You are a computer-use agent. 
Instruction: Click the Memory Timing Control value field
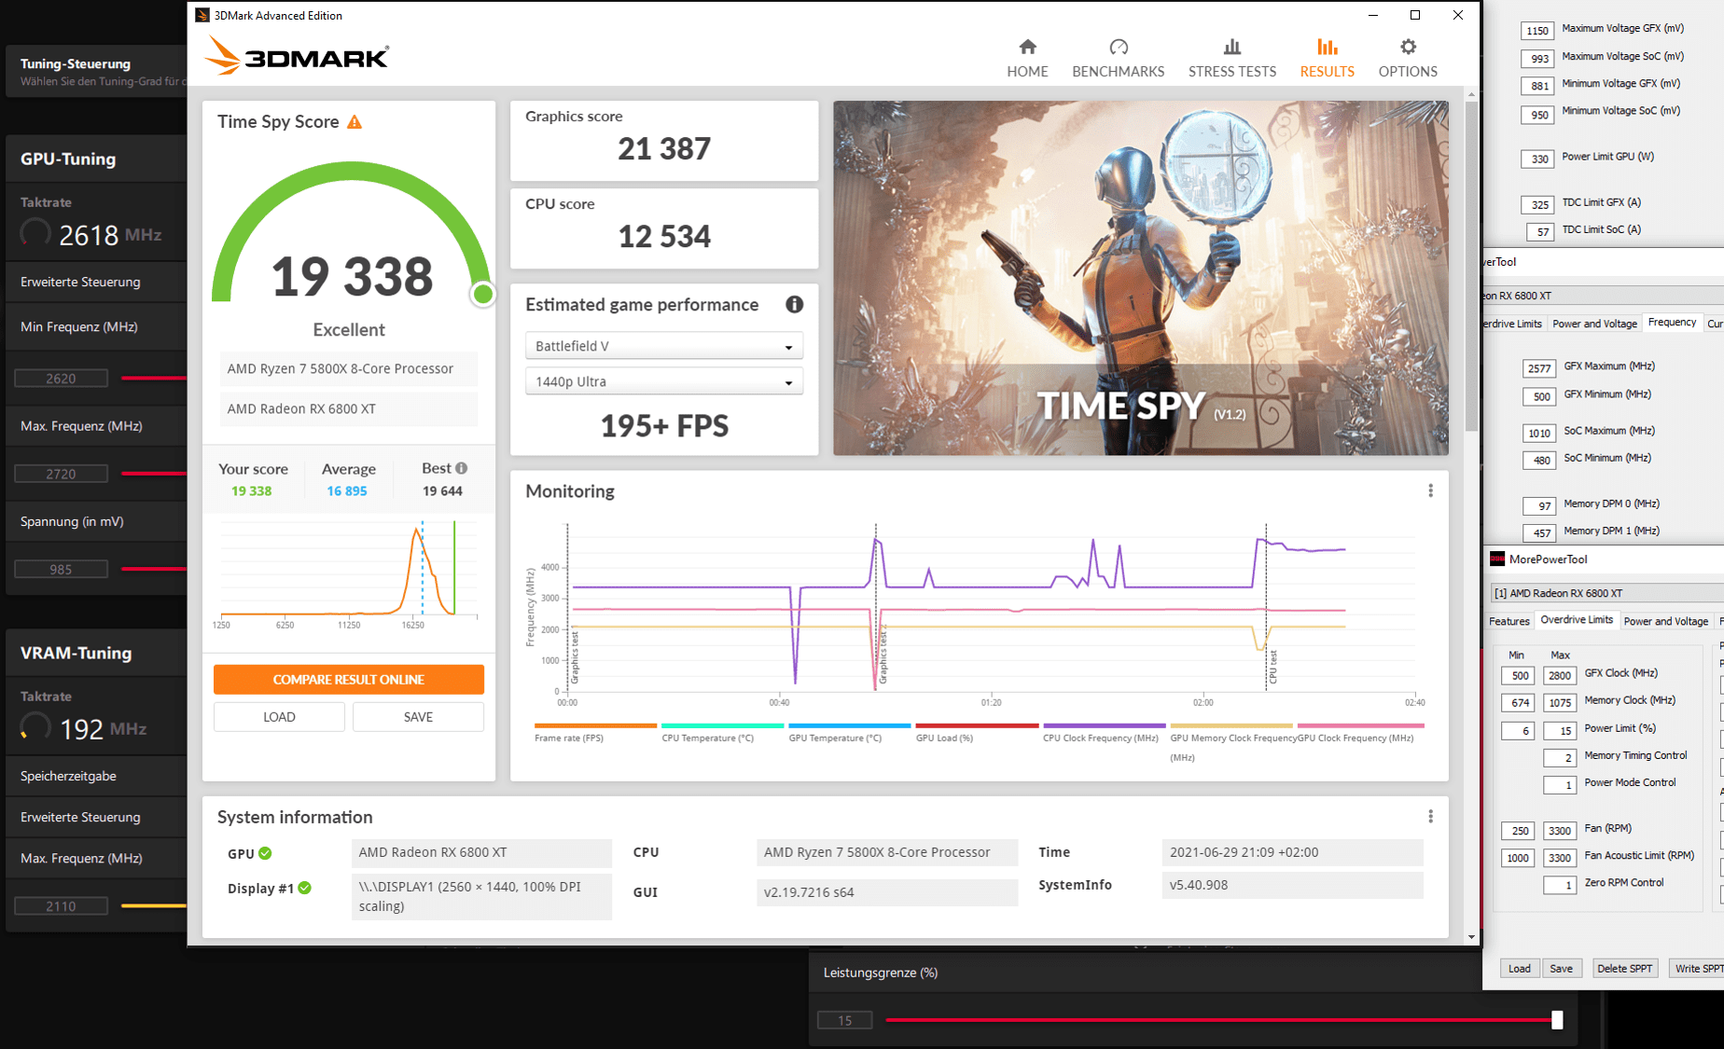tap(1559, 757)
